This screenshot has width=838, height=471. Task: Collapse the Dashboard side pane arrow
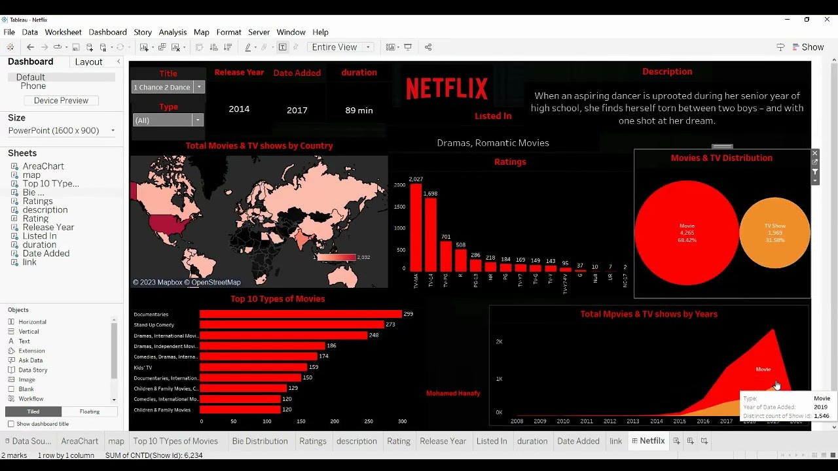click(118, 61)
